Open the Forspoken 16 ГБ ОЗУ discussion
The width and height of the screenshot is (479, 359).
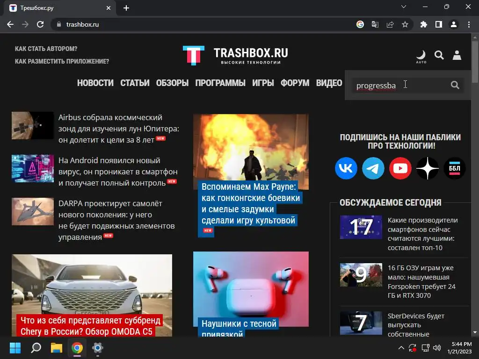[x=421, y=281]
